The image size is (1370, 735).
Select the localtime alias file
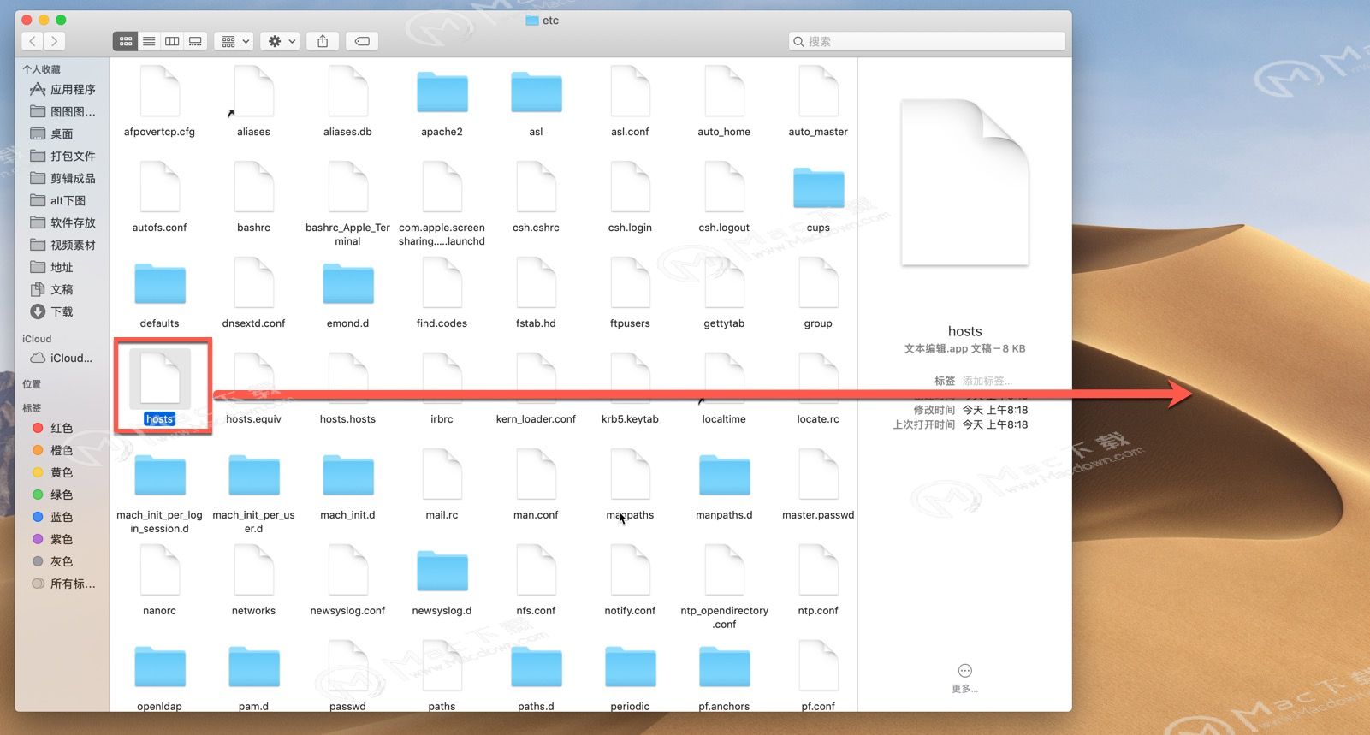(724, 379)
